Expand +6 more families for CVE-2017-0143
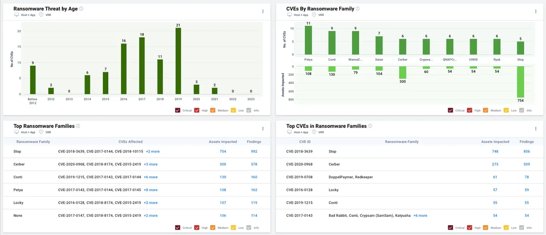Image resolution: width=546 pixels, height=235 pixels. 420,215
